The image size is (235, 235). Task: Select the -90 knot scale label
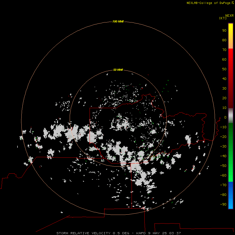point(223,204)
